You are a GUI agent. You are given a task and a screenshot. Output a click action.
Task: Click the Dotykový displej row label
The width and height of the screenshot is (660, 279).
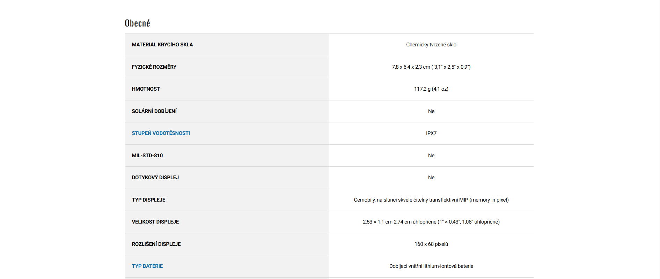[155, 178]
